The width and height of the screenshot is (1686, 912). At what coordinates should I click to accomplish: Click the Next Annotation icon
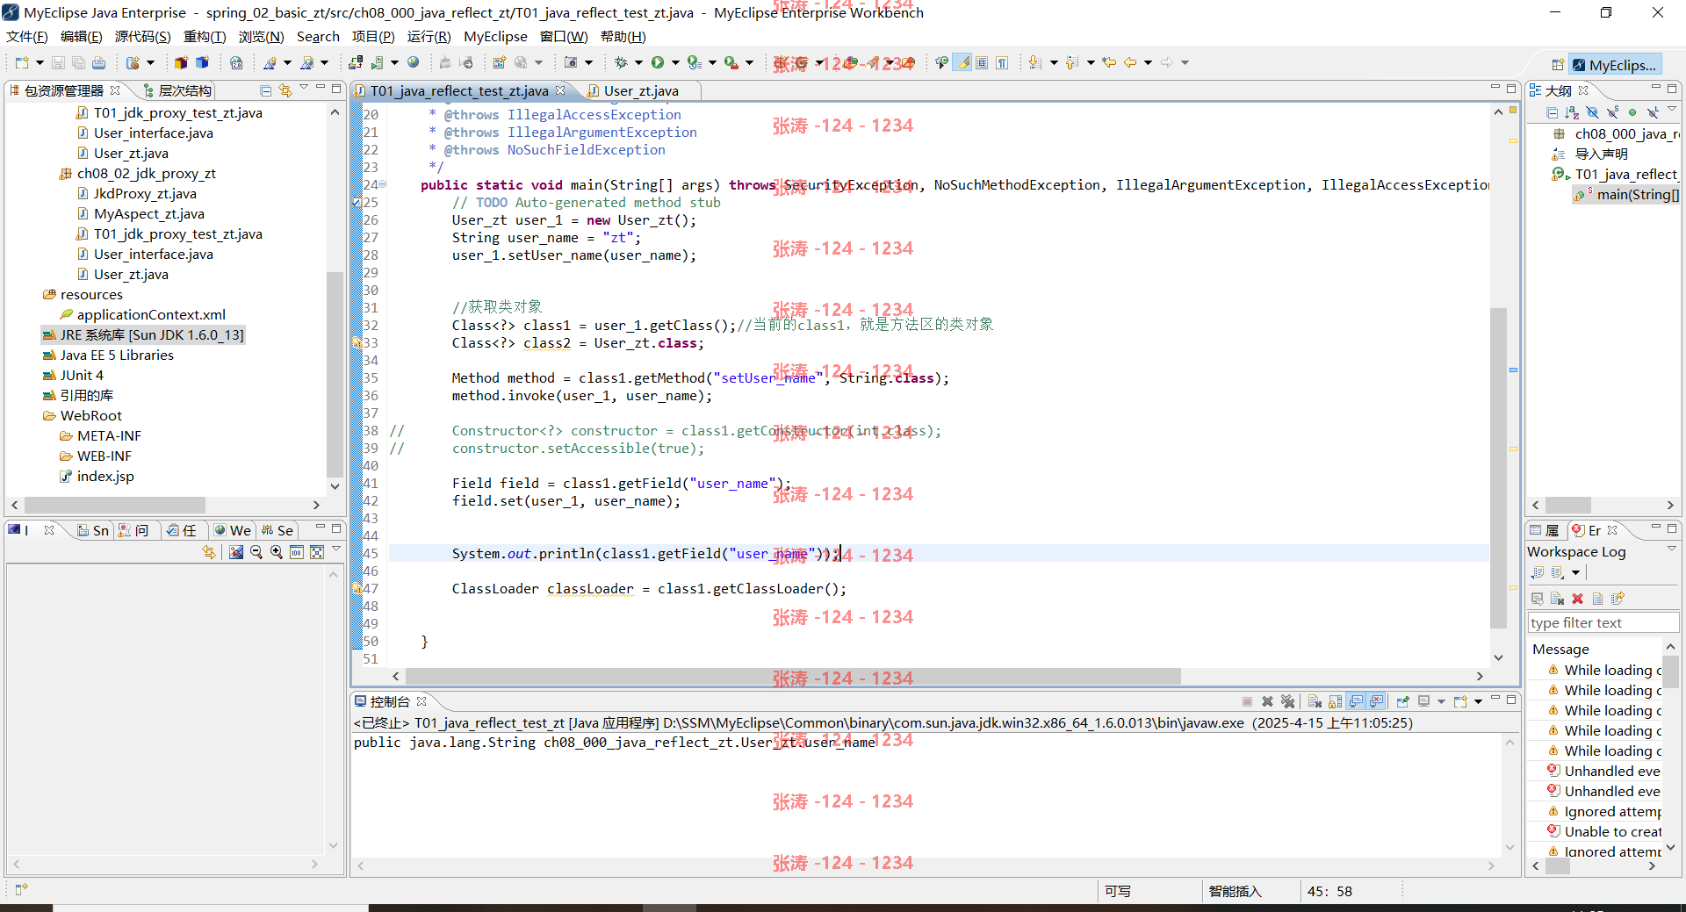pos(1035,62)
